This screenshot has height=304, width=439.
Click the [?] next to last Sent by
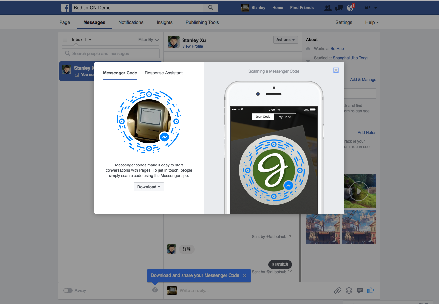pos(290,272)
